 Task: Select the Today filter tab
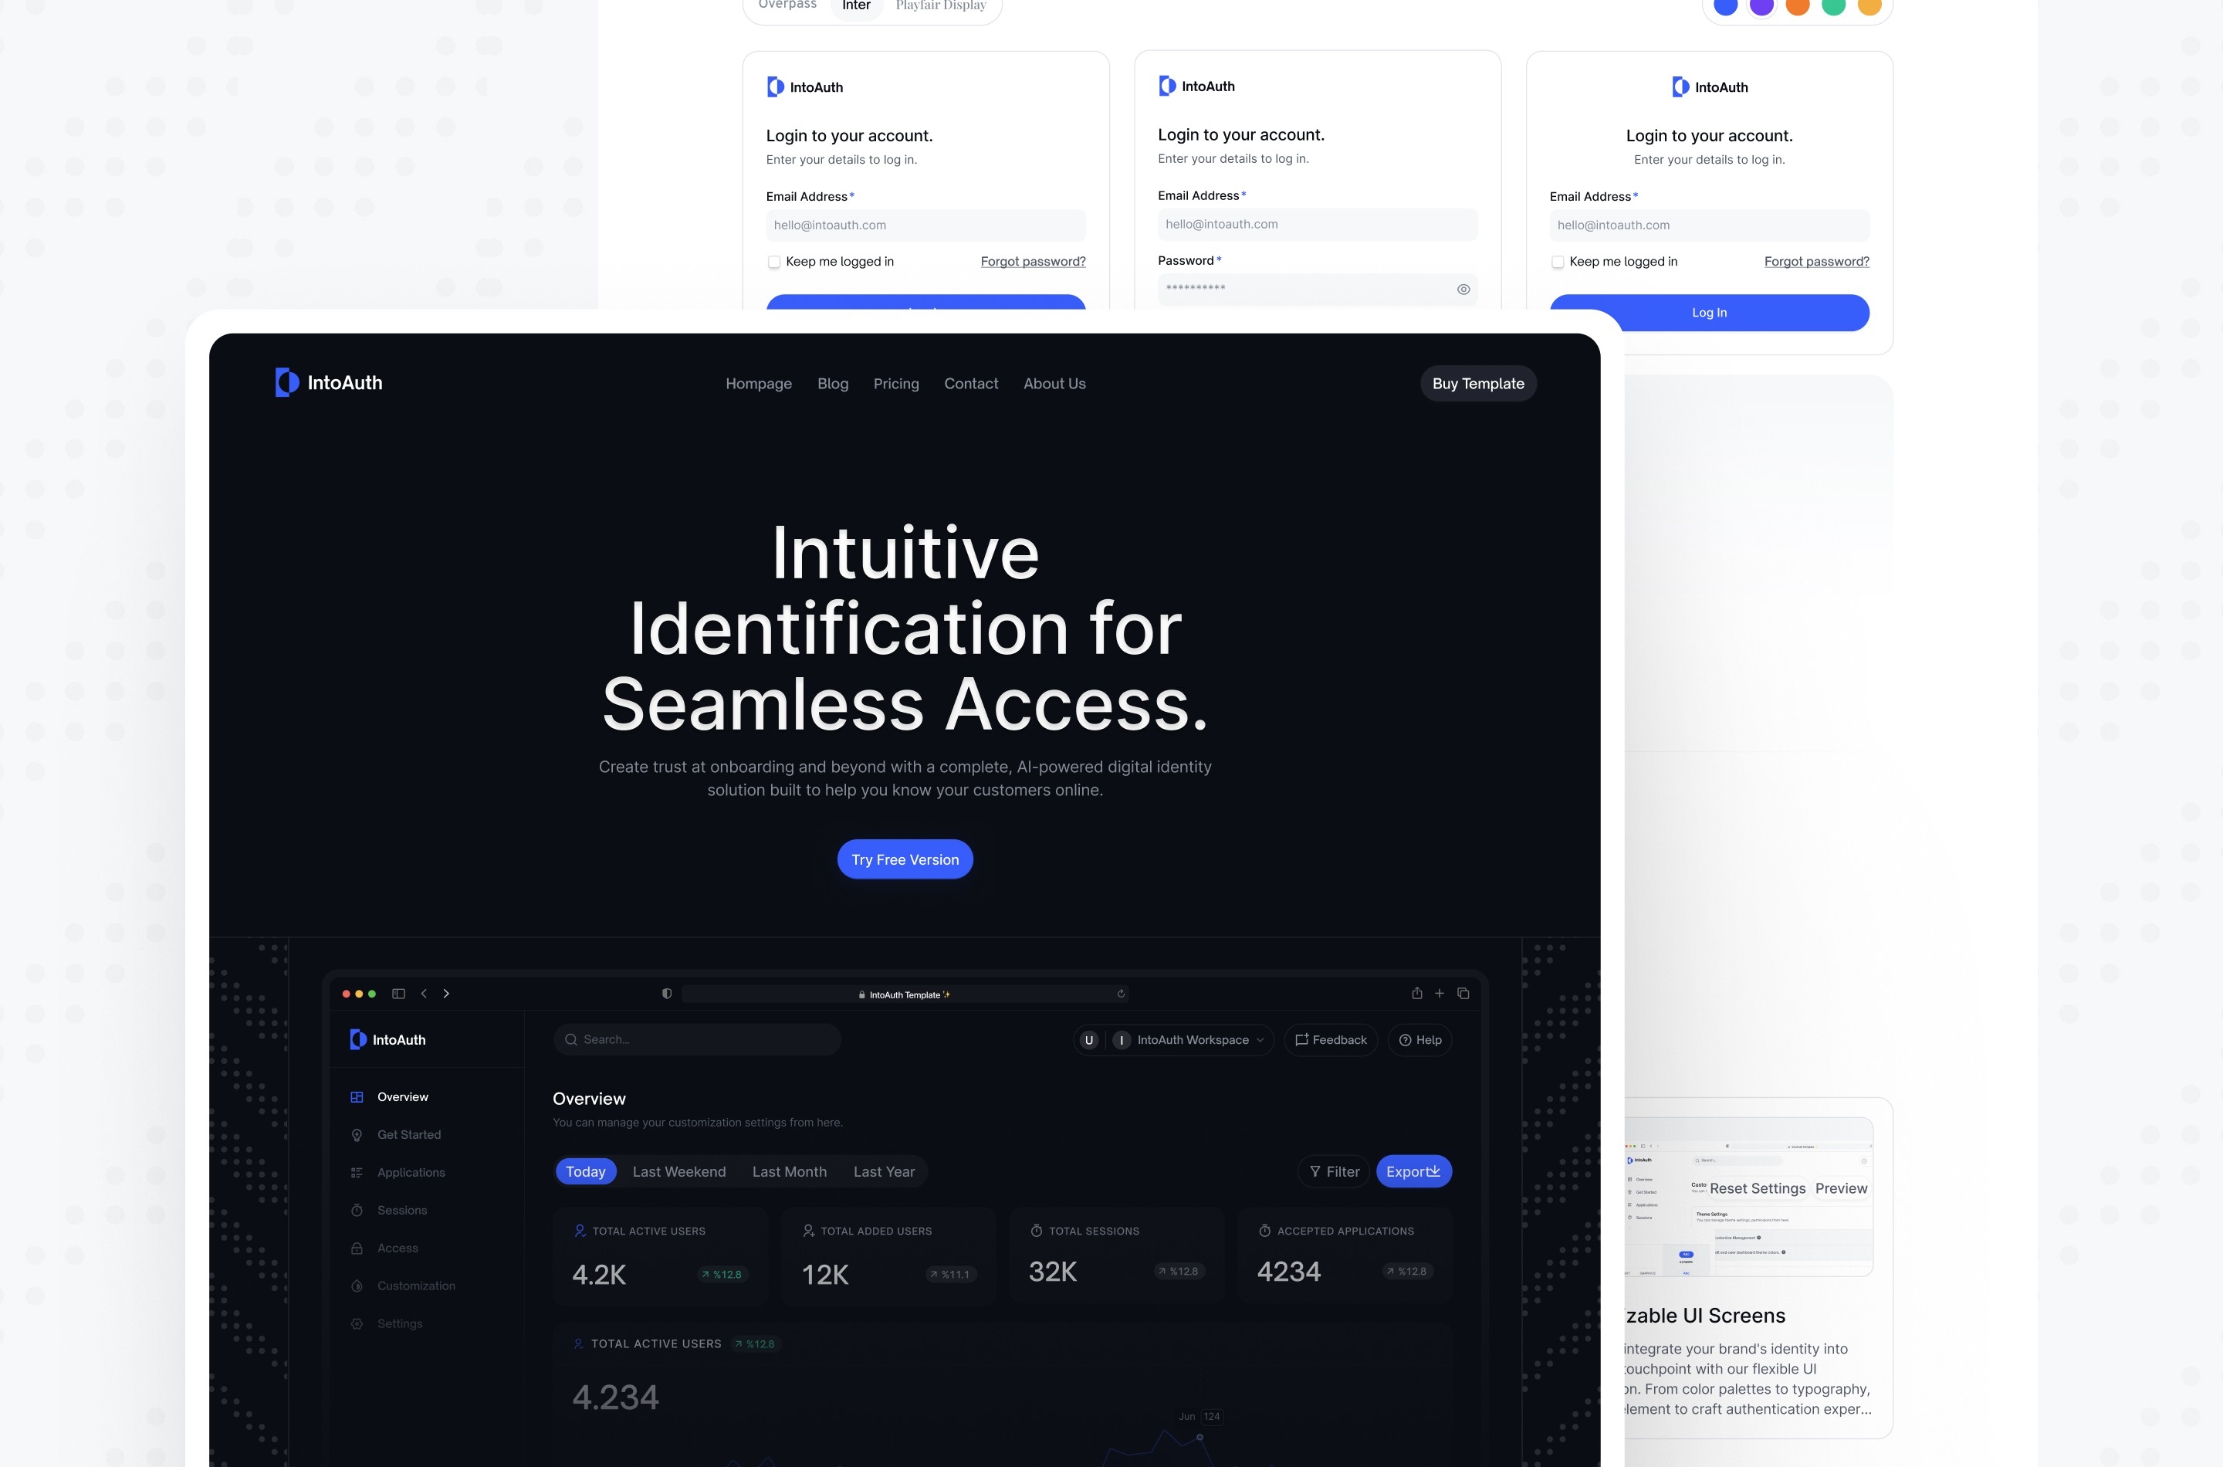584,1172
